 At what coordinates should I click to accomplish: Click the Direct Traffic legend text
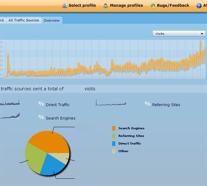point(130,144)
